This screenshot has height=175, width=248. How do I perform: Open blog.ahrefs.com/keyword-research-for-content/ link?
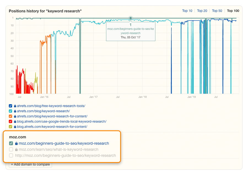click(52, 127)
